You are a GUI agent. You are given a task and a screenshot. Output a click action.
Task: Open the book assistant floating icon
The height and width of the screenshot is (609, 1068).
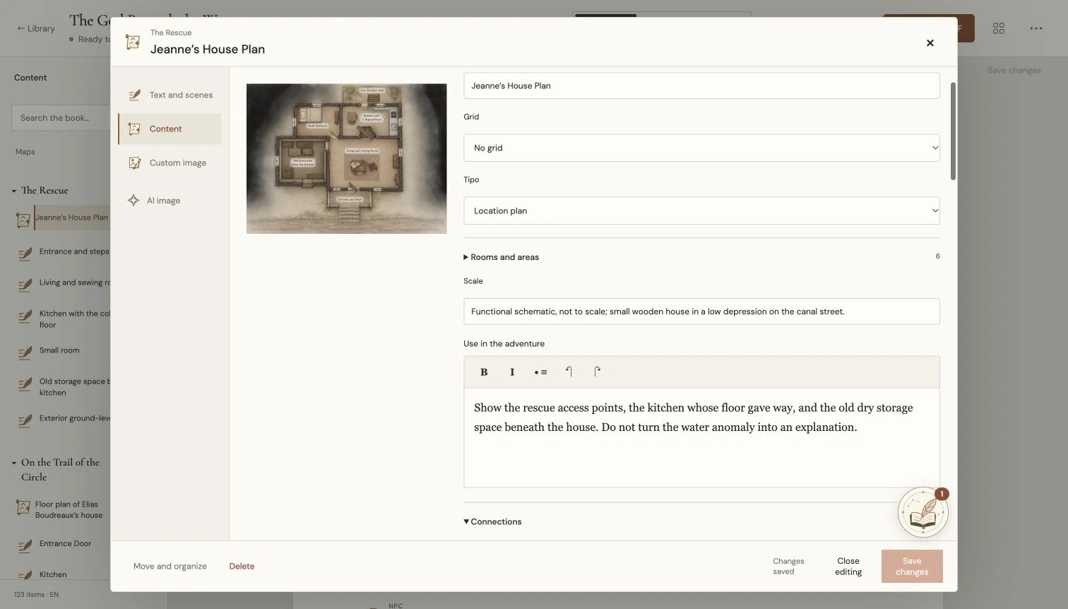tap(923, 512)
